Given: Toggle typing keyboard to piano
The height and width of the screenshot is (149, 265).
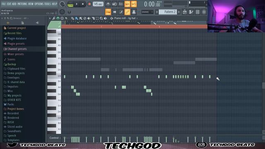Looking at the screenshot, I should (x=108, y=12).
